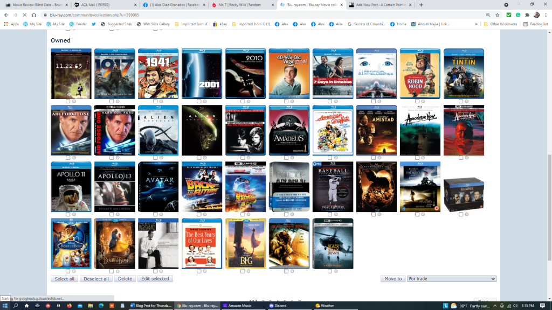Click the browser reload page icon
This screenshot has width=552, height=310.
click(x=23, y=15)
